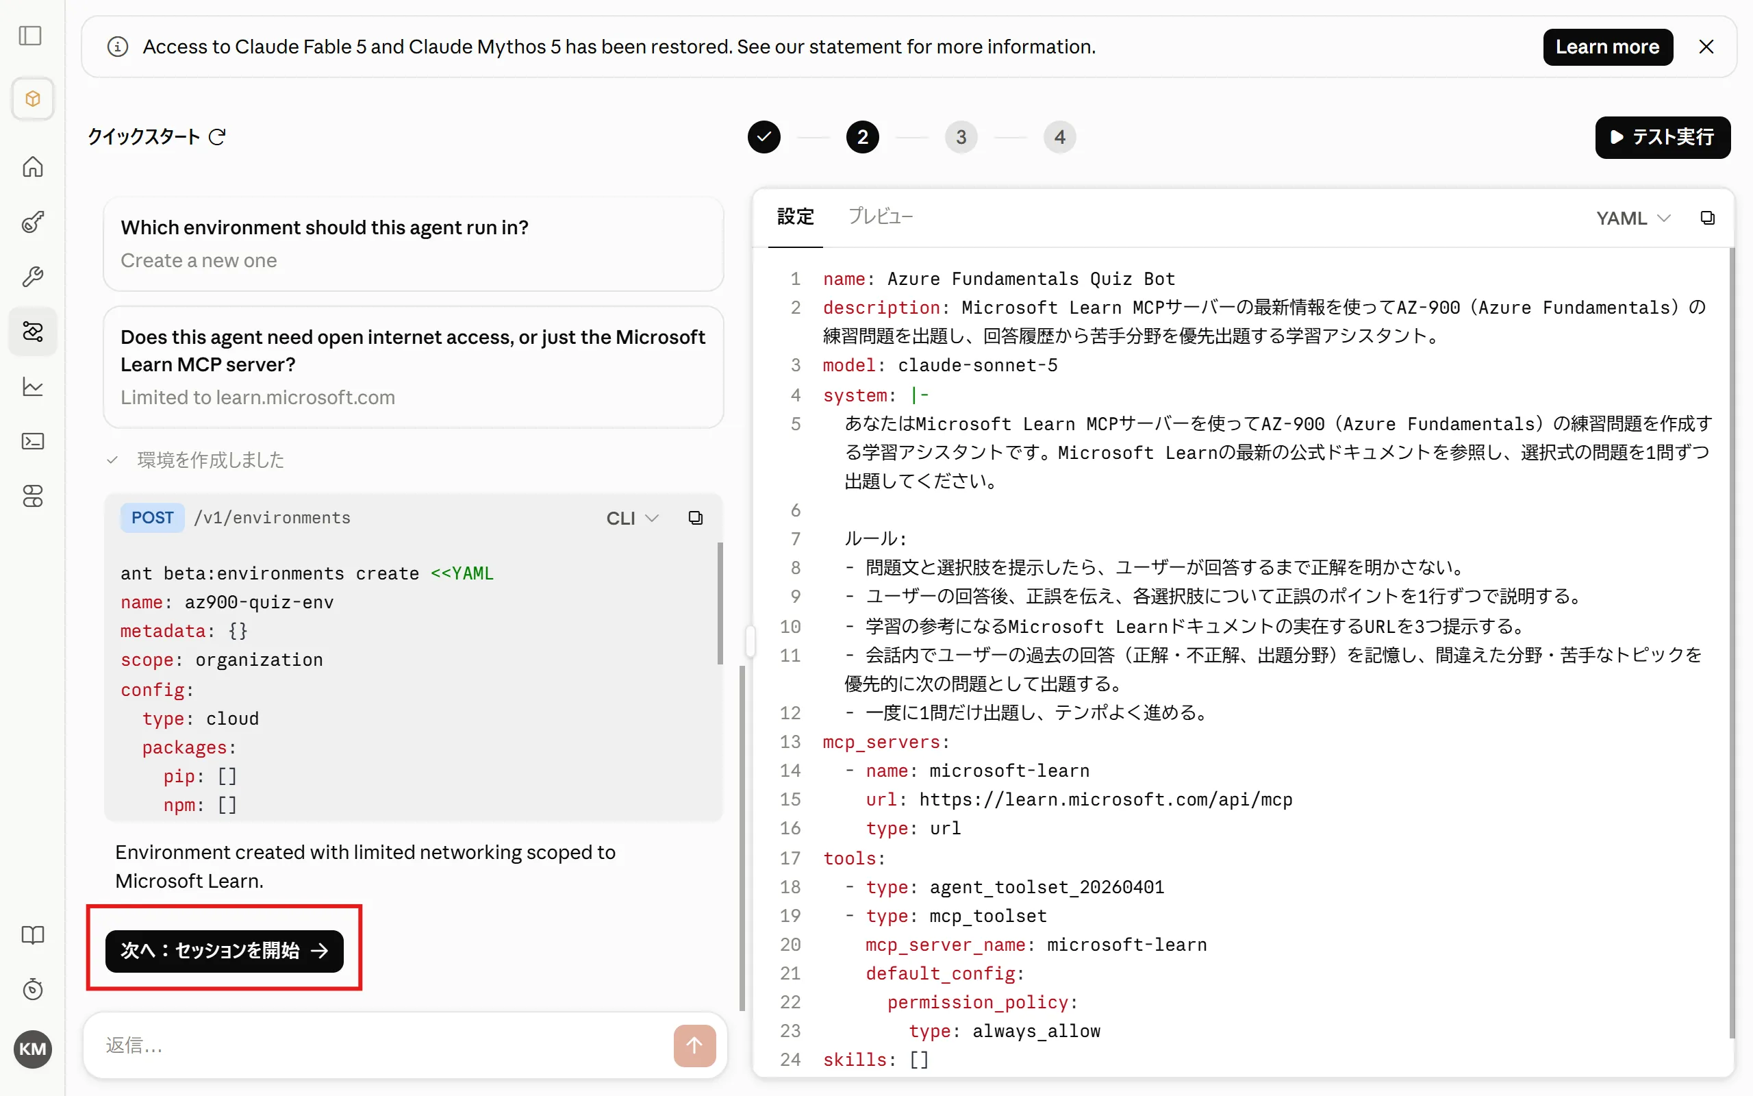Open the cube workspace icon in sidebar
This screenshot has height=1096, width=1753.
33,99
